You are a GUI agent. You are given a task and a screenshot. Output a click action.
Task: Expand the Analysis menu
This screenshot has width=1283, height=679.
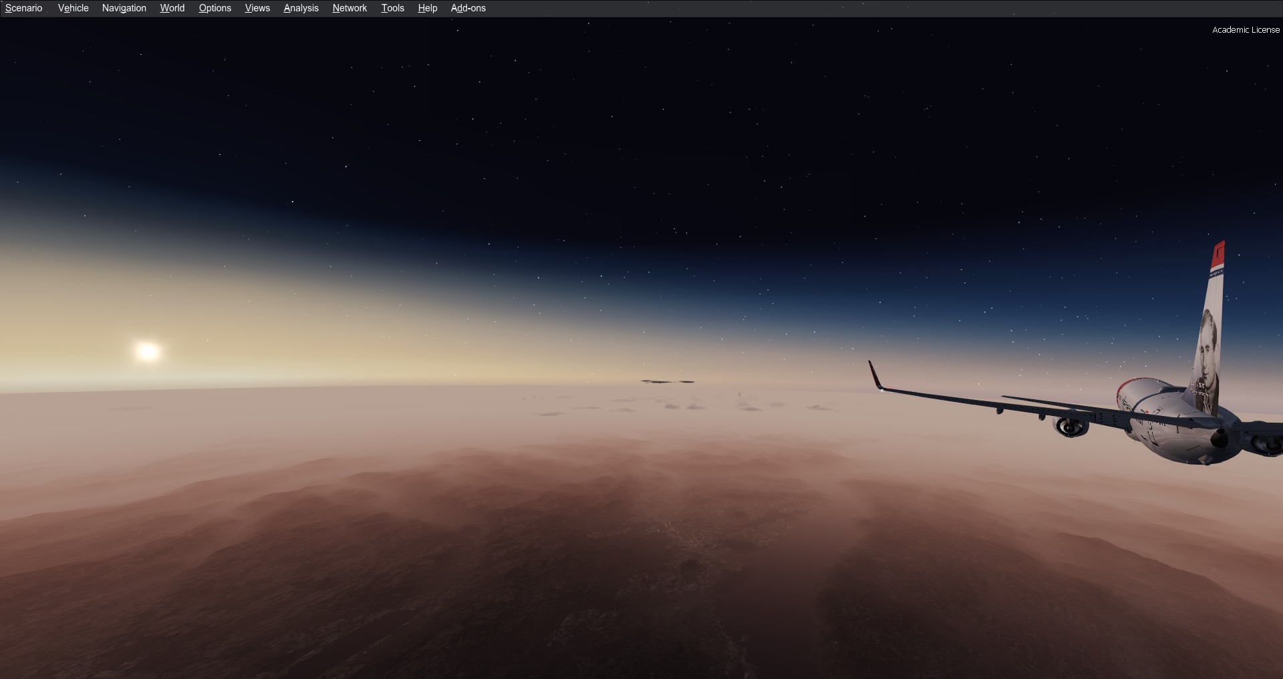coord(301,8)
